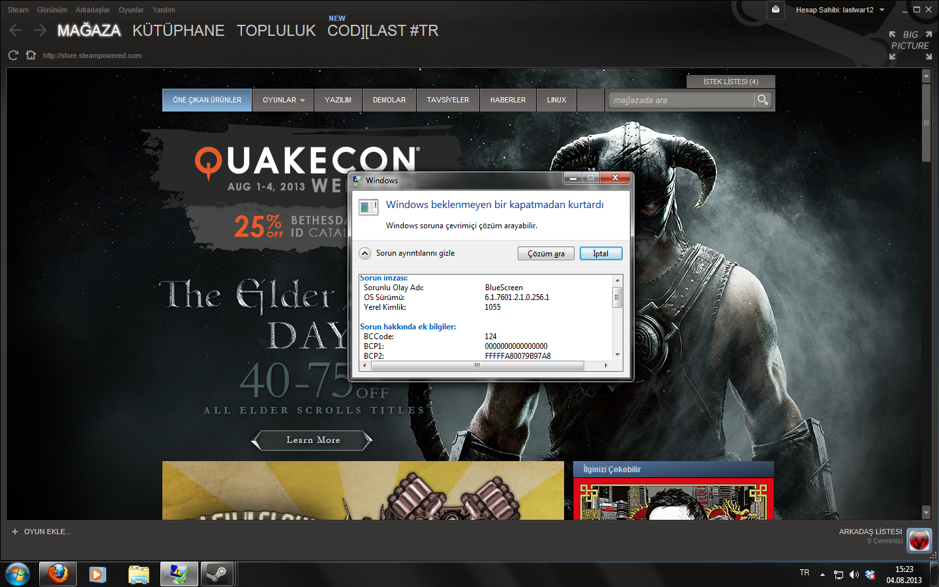
Task: Click the OS Sürümü value 6.1.7601.2.1.0.256.1
Action: tap(516, 297)
